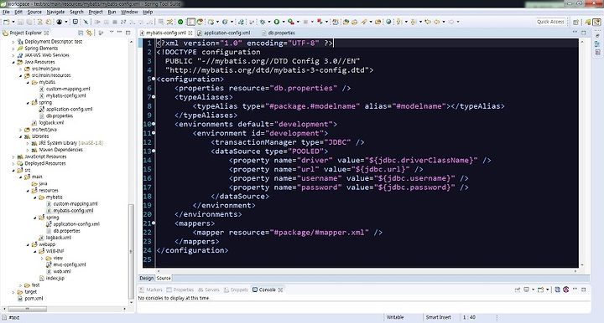Viewport: 604px width, 323px height.
Task: Open the Project menu
Action: (96, 12)
